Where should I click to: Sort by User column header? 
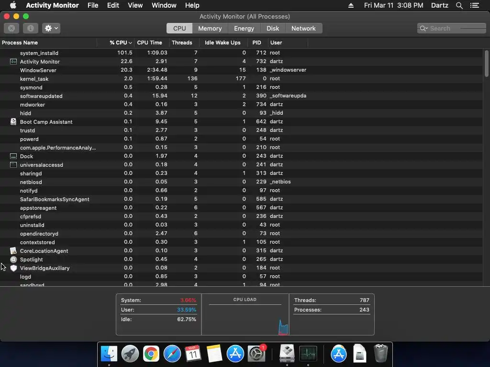pyautogui.click(x=276, y=43)
